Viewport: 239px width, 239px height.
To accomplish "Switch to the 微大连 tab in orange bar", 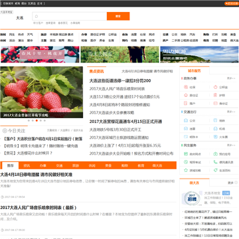I will tap(157, 165).
